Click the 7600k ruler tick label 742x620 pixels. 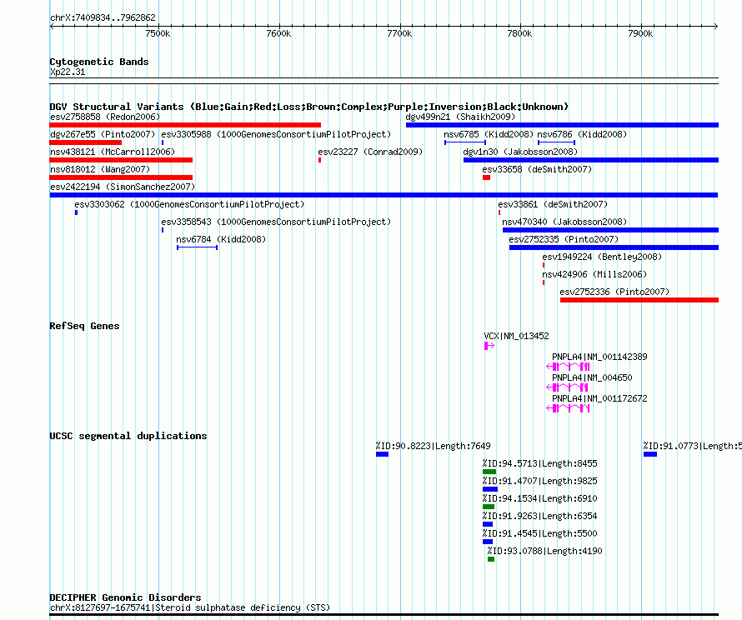coord(278,33)
